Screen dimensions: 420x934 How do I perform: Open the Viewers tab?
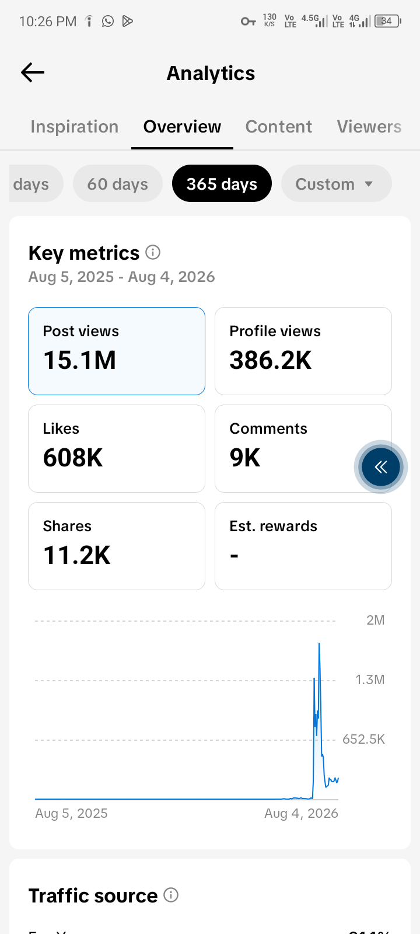click(369, 127)
